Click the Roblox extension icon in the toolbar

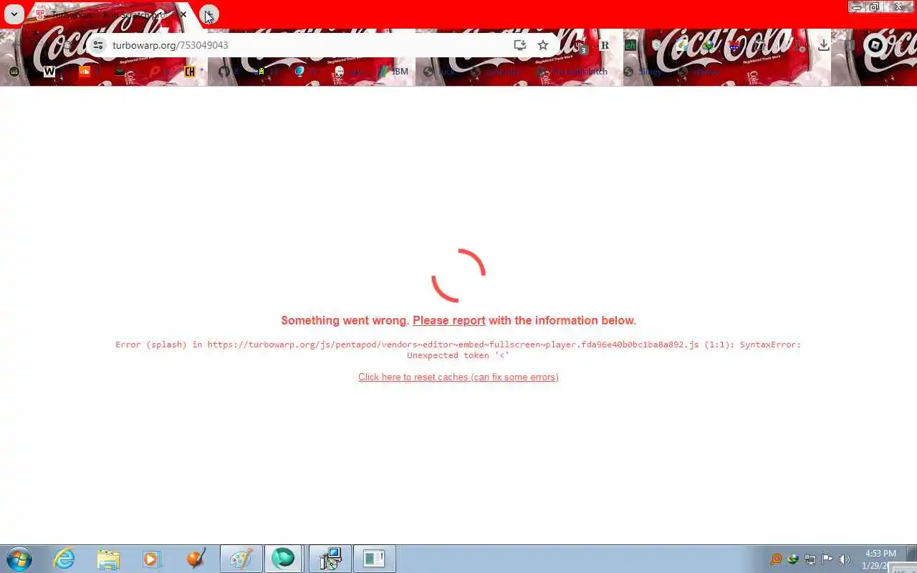pyautogui.click(x=875, y=45)
